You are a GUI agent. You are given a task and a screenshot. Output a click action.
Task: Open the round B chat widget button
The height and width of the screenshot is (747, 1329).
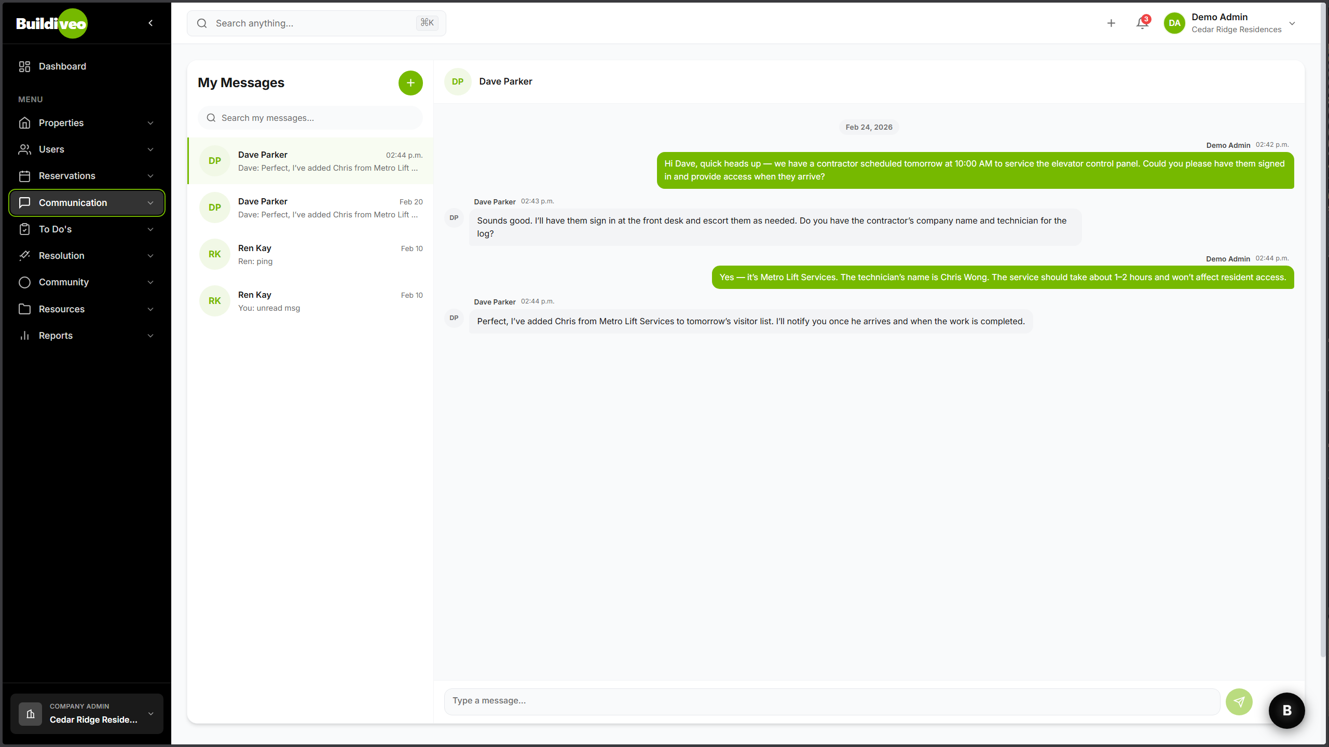[1286, 711]
